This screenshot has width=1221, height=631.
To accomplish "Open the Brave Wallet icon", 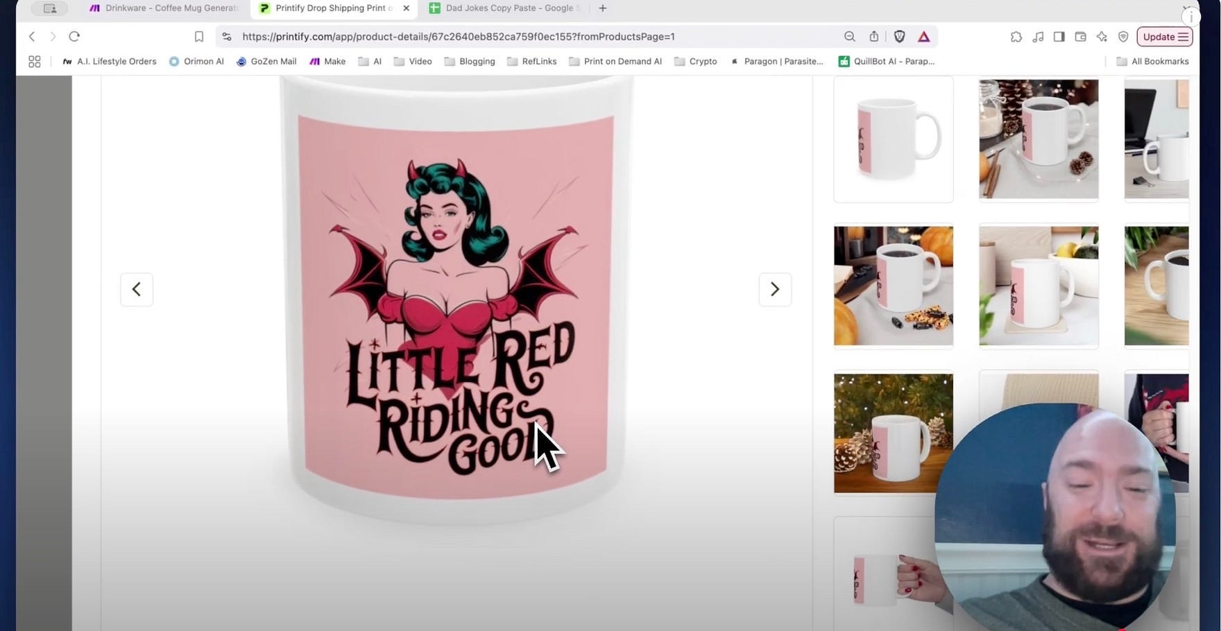I will click(x=1081, y=37).
